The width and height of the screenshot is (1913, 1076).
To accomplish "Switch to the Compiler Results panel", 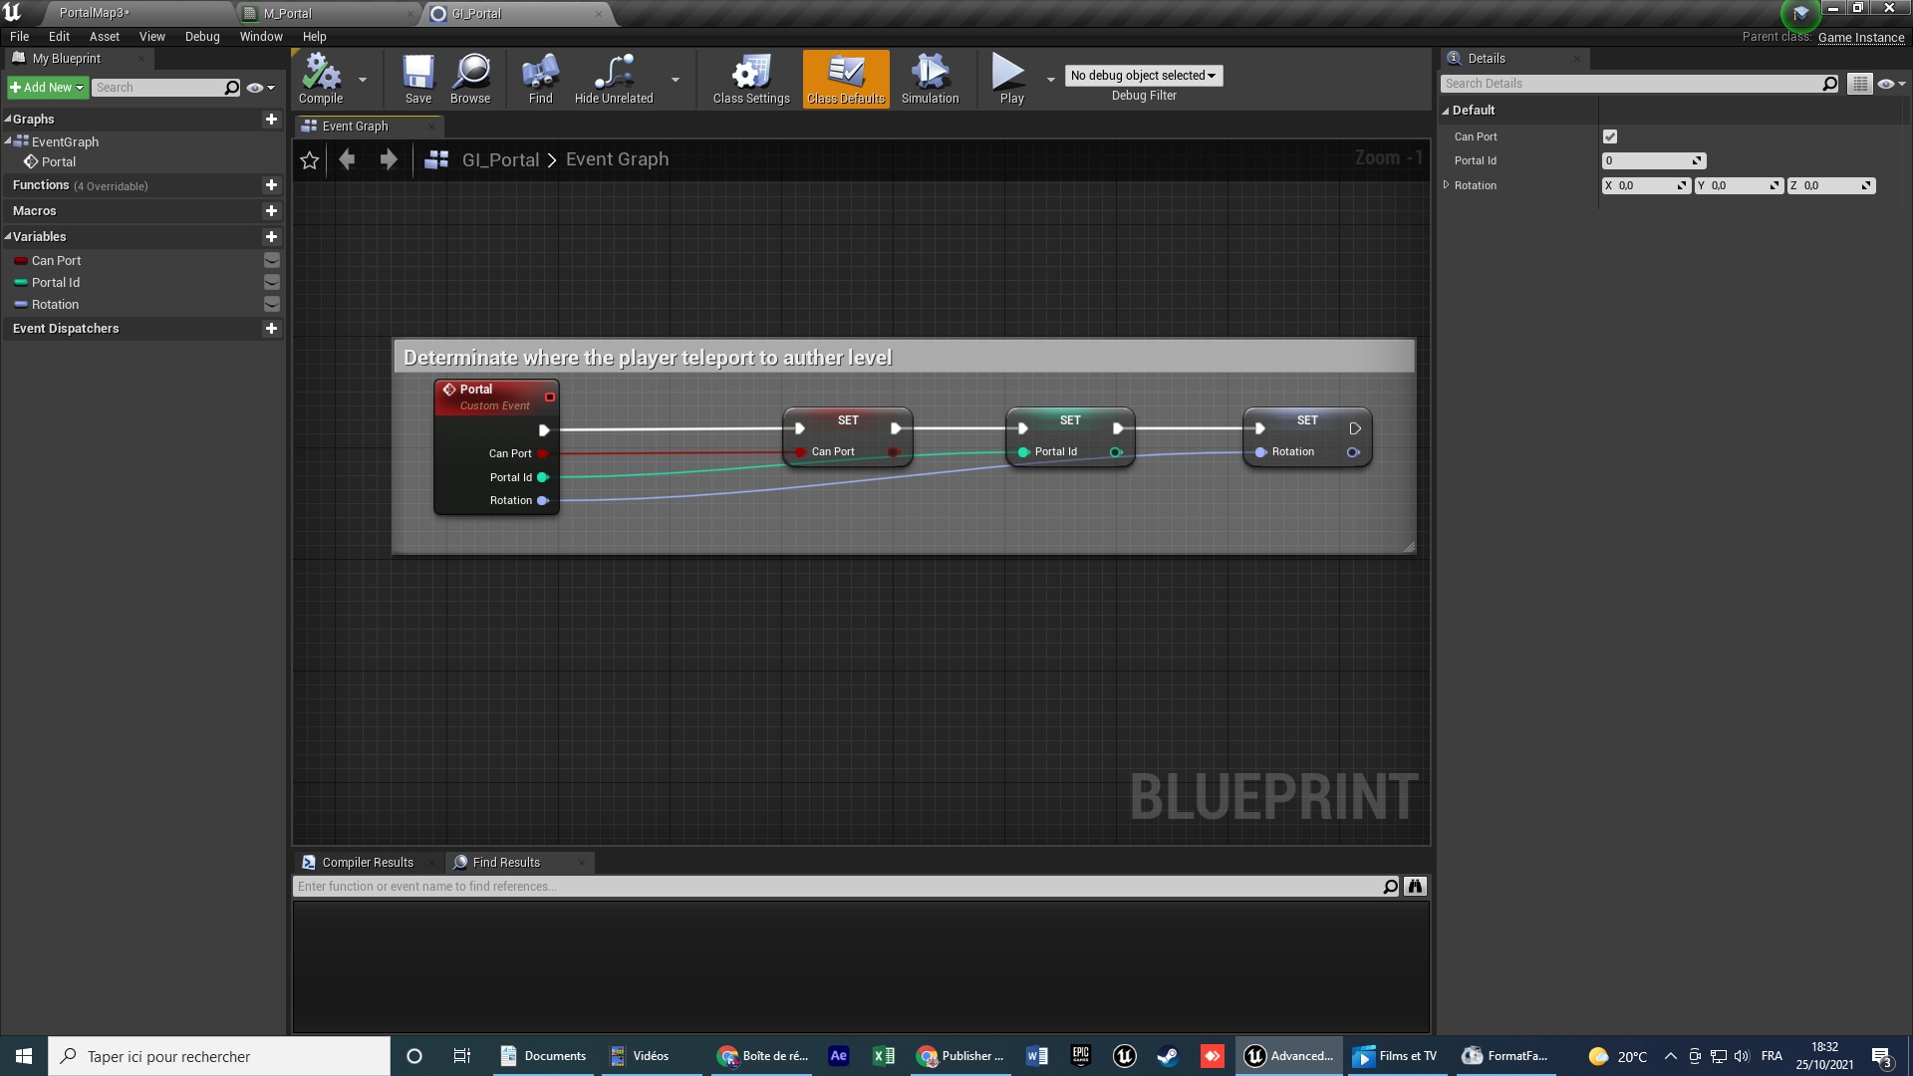I will point(365,862).
